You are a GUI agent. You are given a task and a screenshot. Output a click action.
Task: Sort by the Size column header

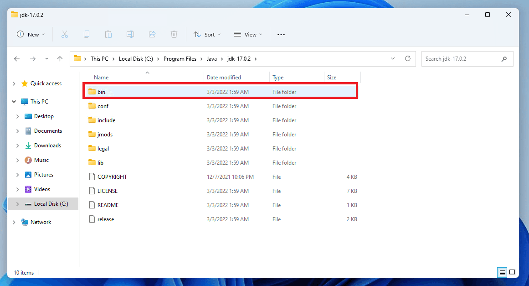(x=332, y=78)
